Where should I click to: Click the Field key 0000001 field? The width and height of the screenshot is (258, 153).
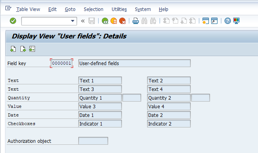pyautogui.click(x=61, y=63)
